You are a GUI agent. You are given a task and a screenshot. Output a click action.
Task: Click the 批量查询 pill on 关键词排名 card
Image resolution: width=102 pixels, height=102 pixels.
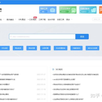[84, 12]
